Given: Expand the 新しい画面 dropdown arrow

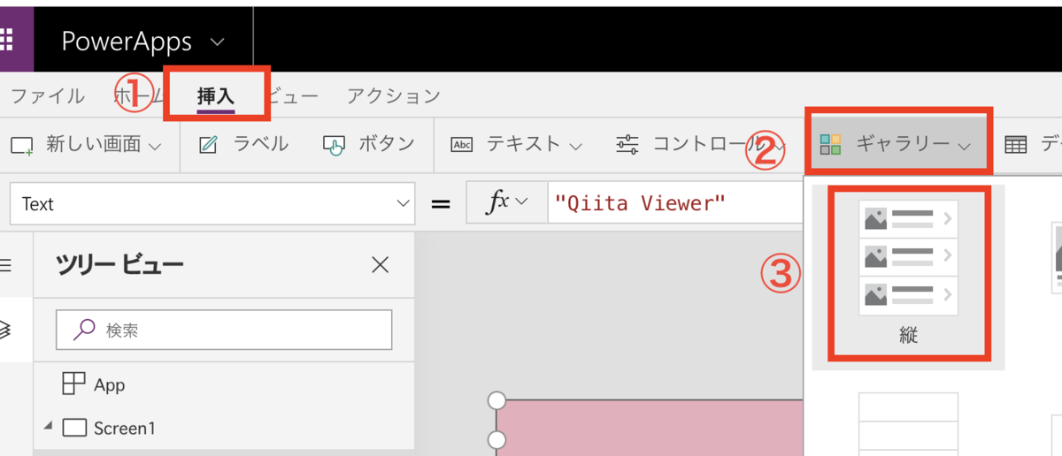Looking at the screenshot, I should [x=155, y=146].
